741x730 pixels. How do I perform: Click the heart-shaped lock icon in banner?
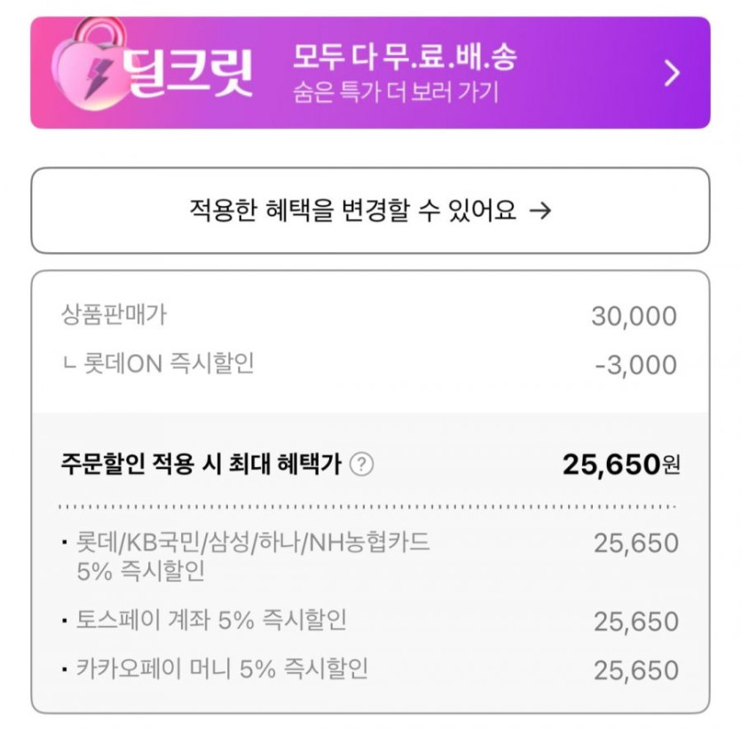pyautogui.click(x=87, y=67)
